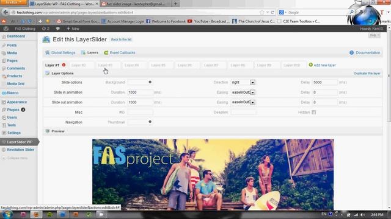Open Plugins in the sidebar
391x219 pixels.
(13, 109)
